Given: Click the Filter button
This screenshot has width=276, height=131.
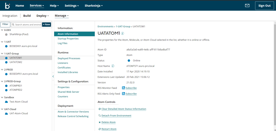Looking at the screenshot, I should click(x=5, y=25).
